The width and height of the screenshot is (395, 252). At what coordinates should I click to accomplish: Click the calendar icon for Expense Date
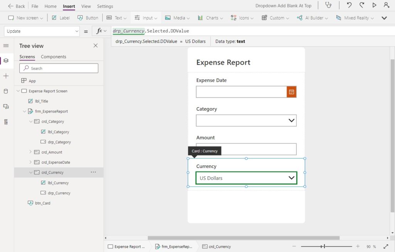click(x=292, y=92)
